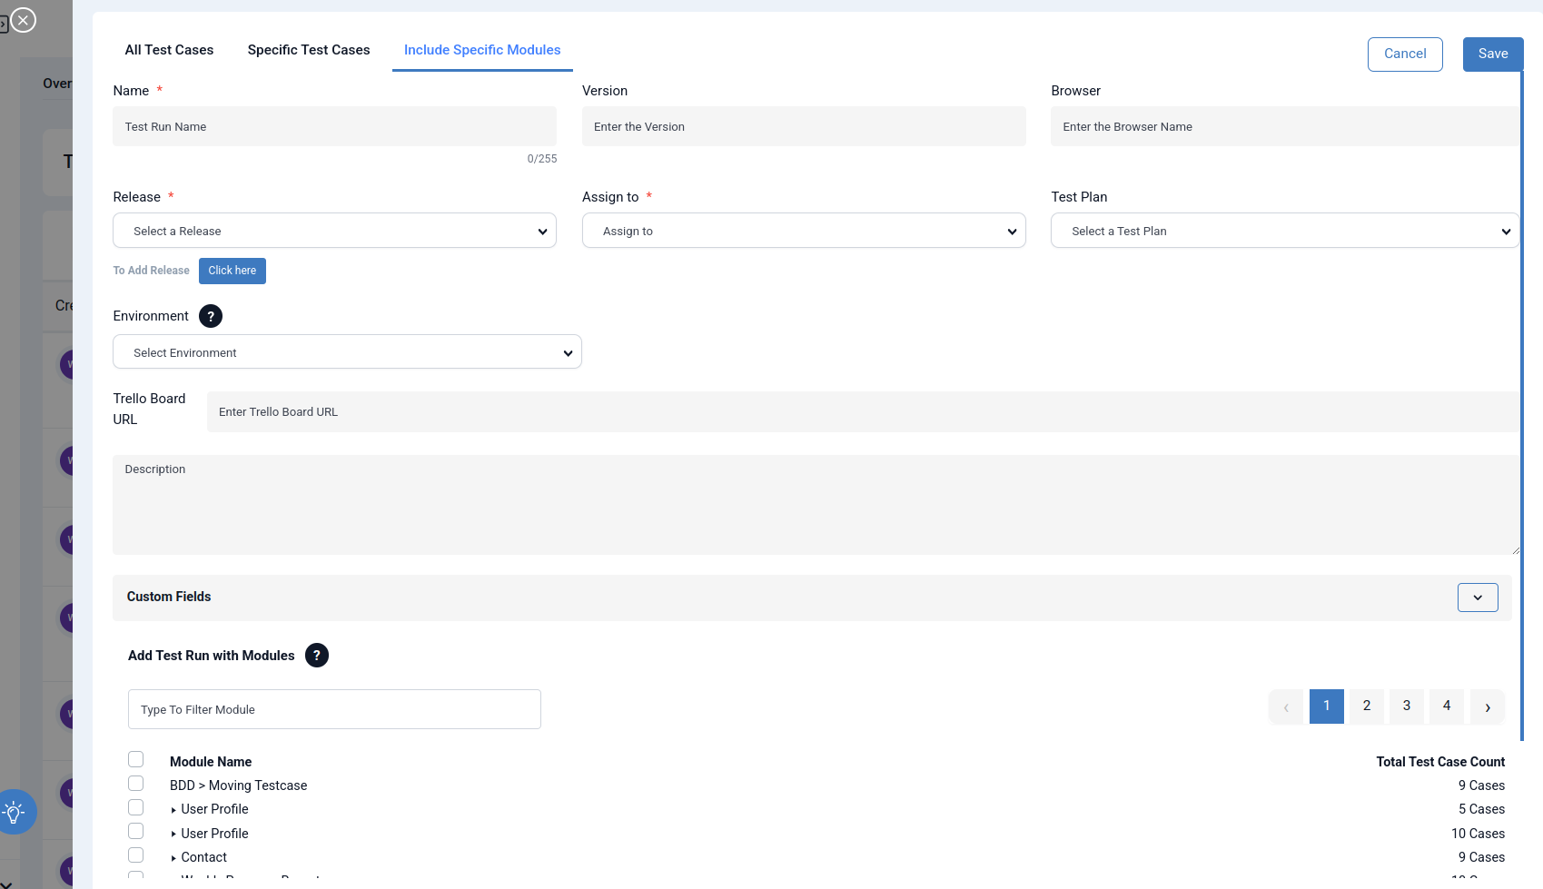Click the 'Click here' add release button
1543x889 pixels.
pos(232,271)
